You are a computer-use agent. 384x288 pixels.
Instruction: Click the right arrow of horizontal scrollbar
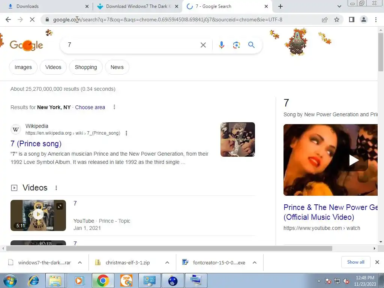coord(375,248)
